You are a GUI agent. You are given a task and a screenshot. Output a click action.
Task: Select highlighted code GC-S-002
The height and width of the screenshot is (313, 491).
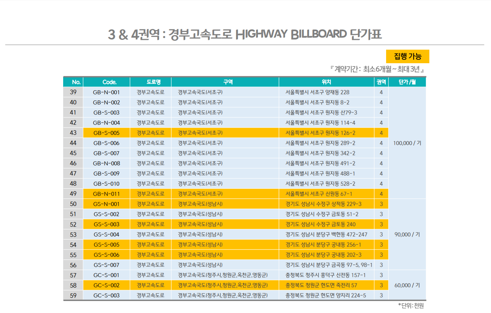click(x=107, y=285)
